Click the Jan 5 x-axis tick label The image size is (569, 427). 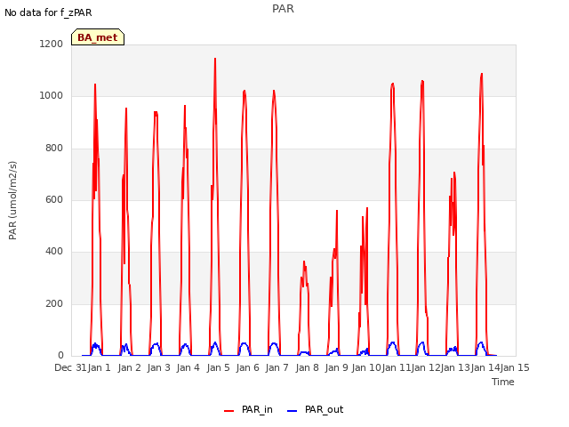pyautogui.click(x=218, y=367)
